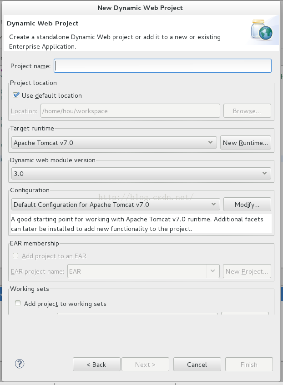The image size is (283, 385).
Task: Click the Location path field /home/hou/workspace
Action: (x=130, y=111)
